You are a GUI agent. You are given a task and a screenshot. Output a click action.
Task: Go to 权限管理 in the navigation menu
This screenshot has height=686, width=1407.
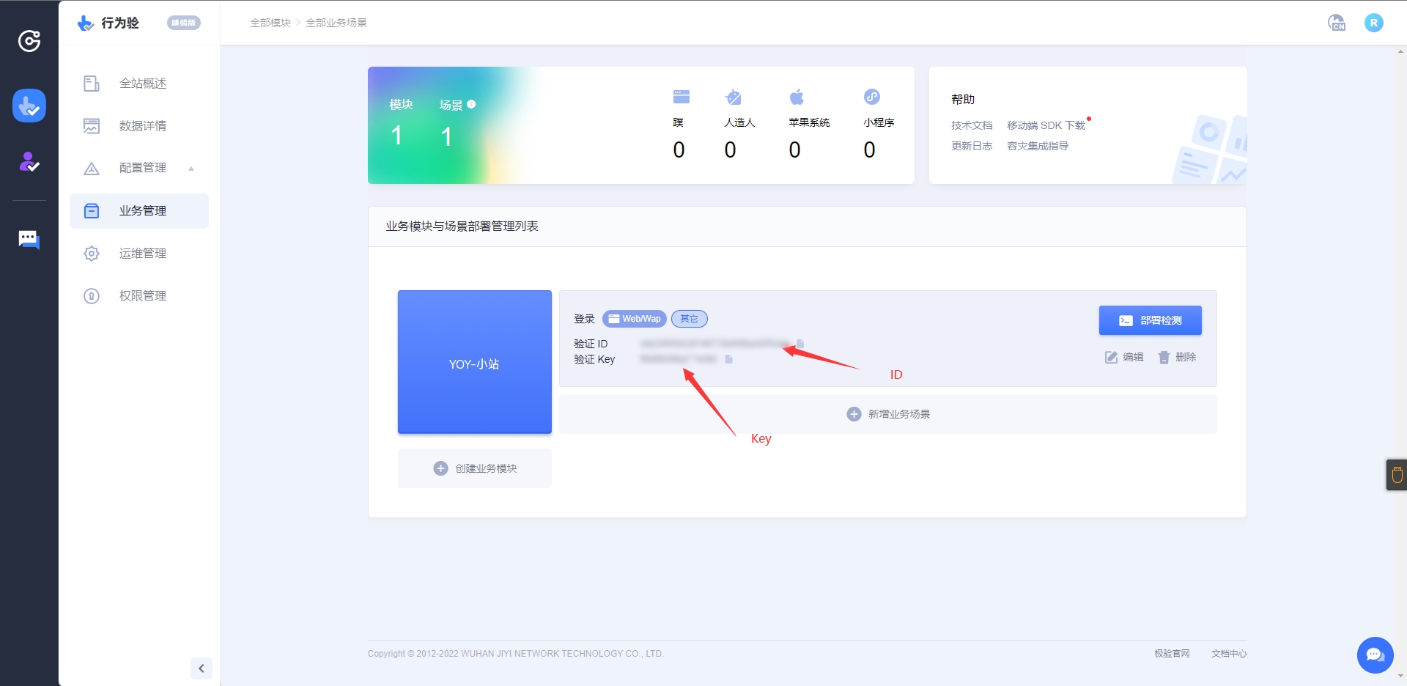tap(143, 295)
